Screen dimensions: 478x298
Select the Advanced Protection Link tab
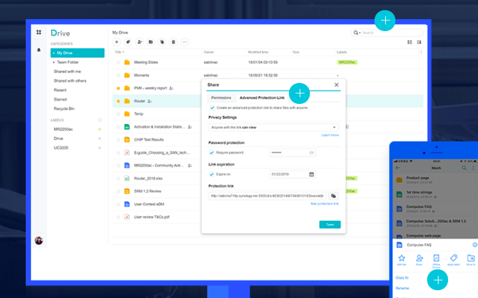pos(262,98)
